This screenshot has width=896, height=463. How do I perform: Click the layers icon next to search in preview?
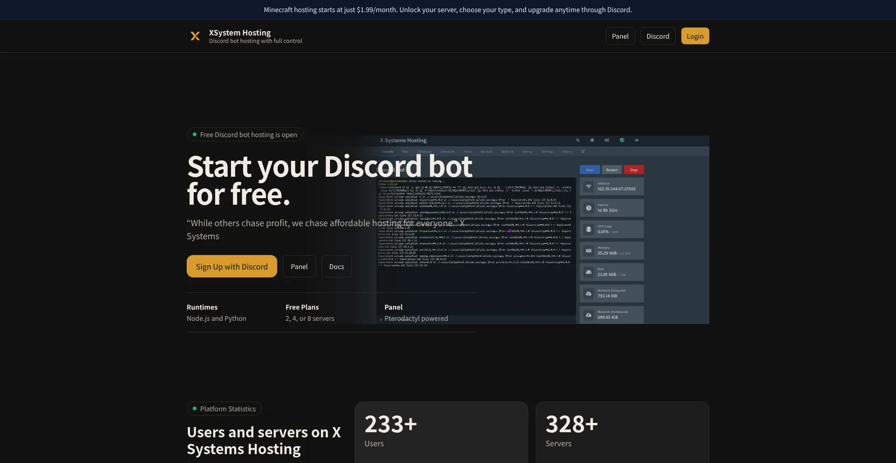coord(592,140)
